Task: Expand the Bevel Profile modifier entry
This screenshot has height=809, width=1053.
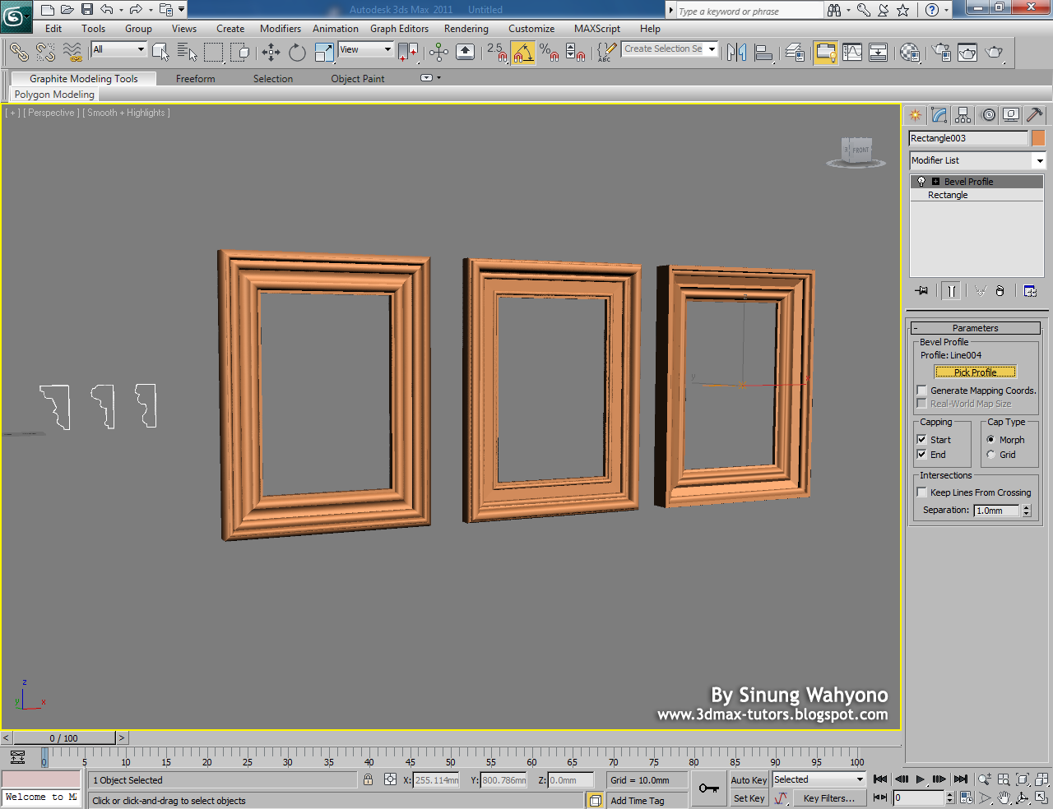Action: click(935, 182)
